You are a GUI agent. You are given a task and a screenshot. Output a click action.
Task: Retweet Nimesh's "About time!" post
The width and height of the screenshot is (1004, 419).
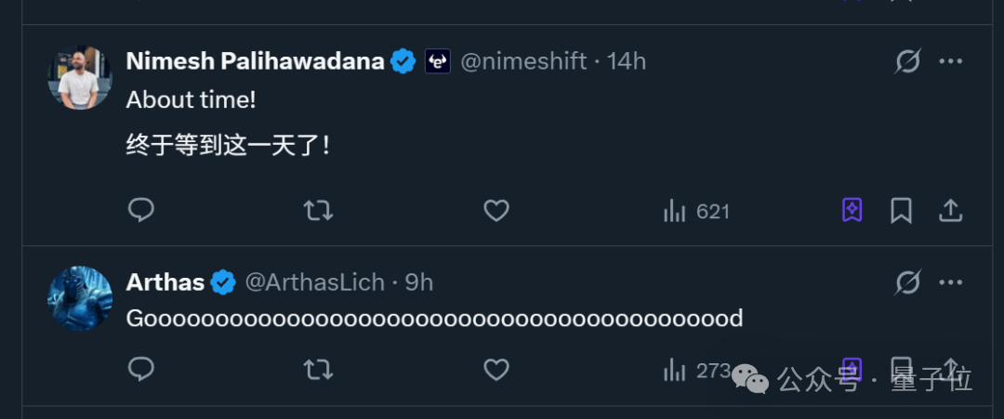[318, 211]
